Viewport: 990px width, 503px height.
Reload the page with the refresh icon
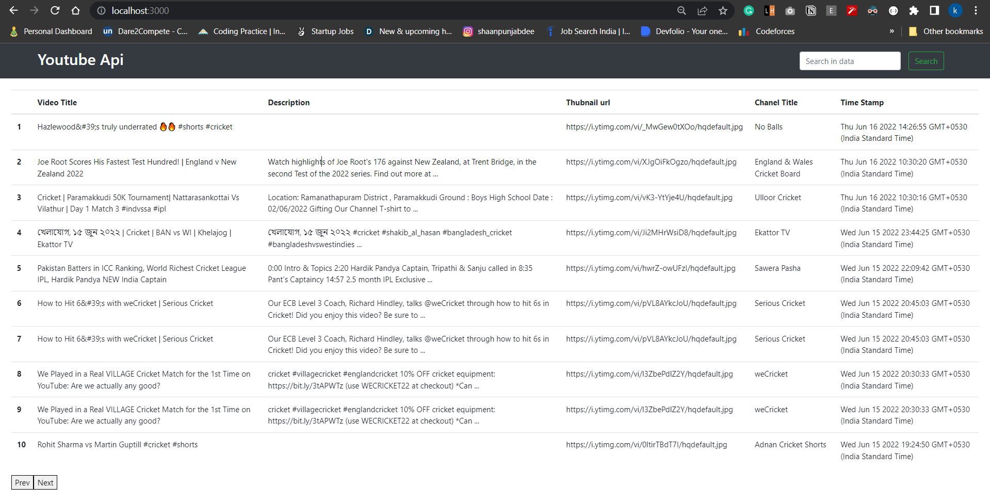click(x=55, y=10)
